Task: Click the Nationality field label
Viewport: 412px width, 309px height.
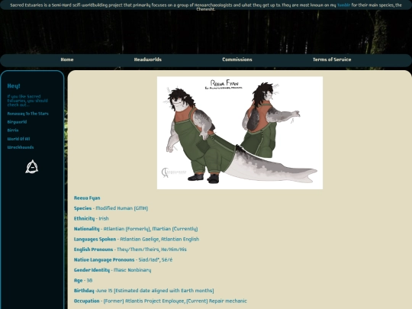Action: (x=87, y=229)
